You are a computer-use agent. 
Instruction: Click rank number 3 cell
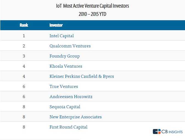pos(24,56)
